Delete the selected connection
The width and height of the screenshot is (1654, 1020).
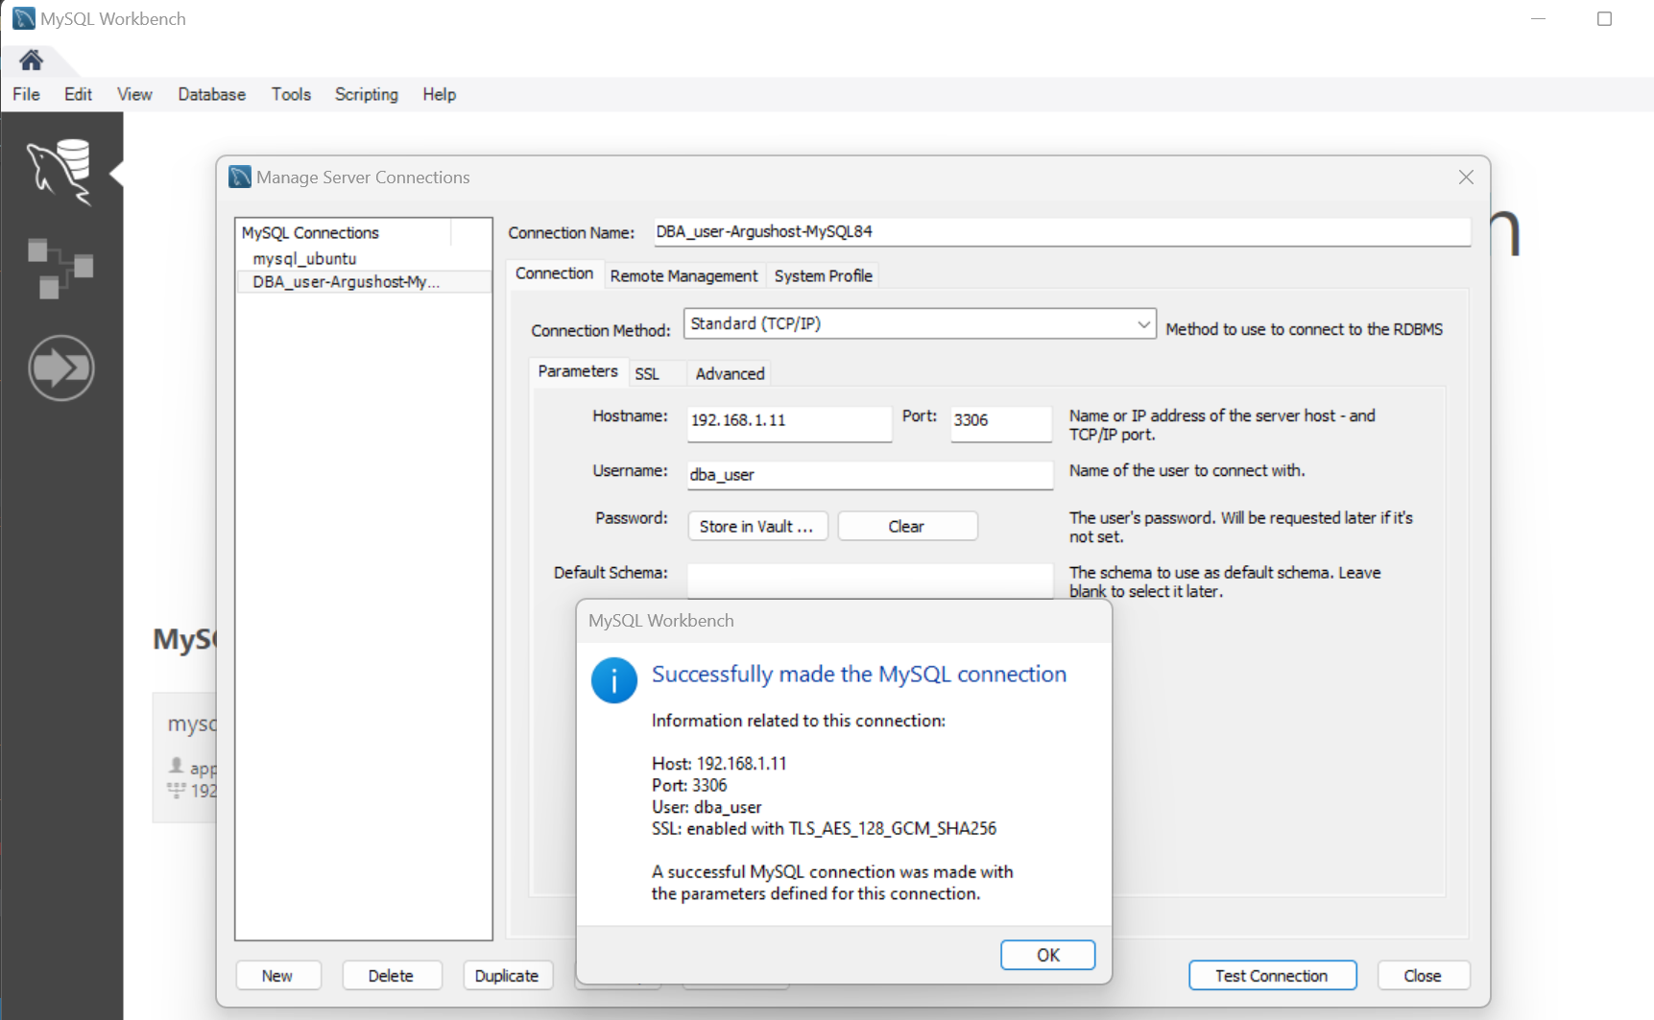392,975
